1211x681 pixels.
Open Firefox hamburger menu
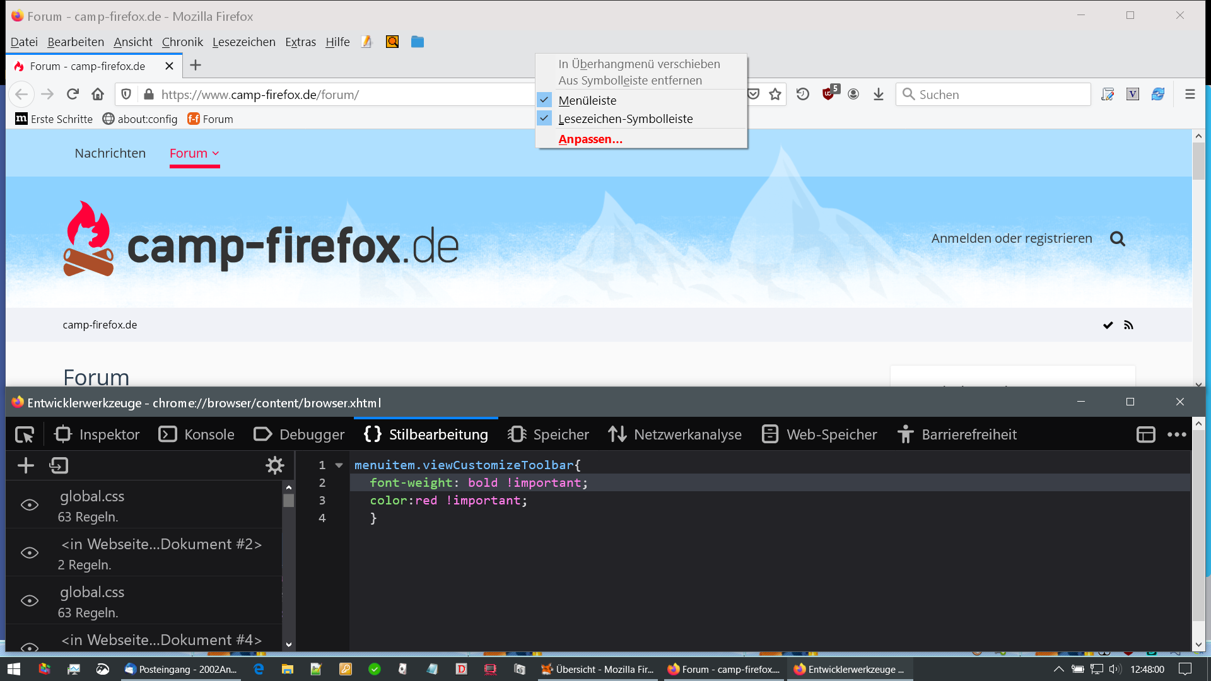[x=1190, y=95]
